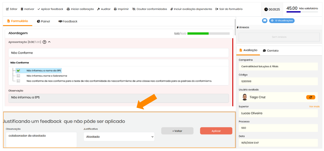Click the Inativar trash icon
Screen dimensions: 324x151
(22, 9)
